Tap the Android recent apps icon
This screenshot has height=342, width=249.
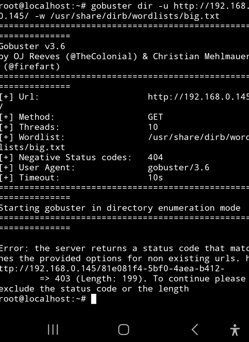tap(53, 330)
